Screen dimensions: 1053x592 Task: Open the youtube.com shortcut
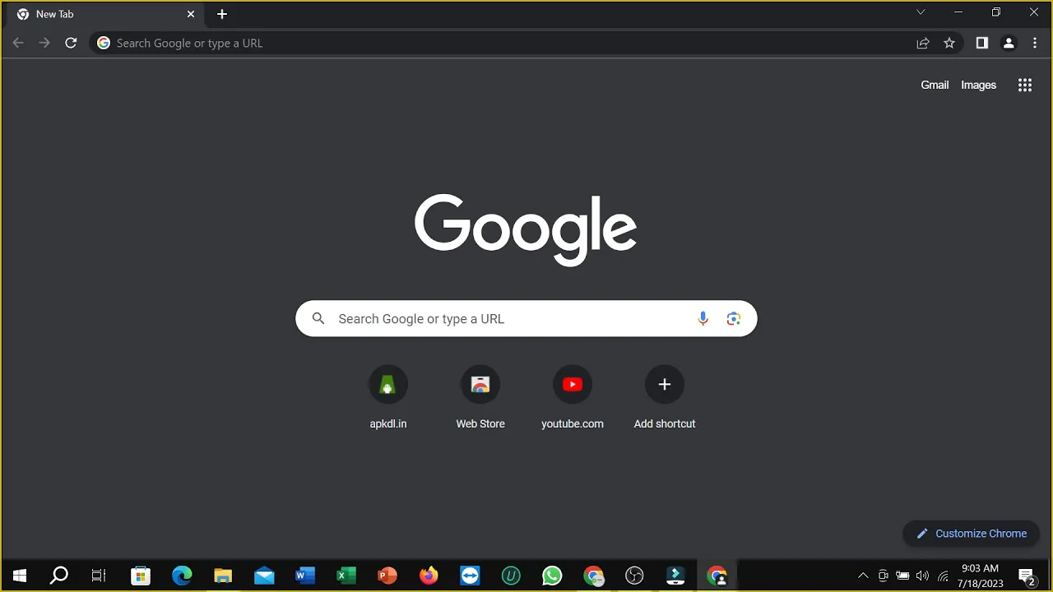(573, 399)
